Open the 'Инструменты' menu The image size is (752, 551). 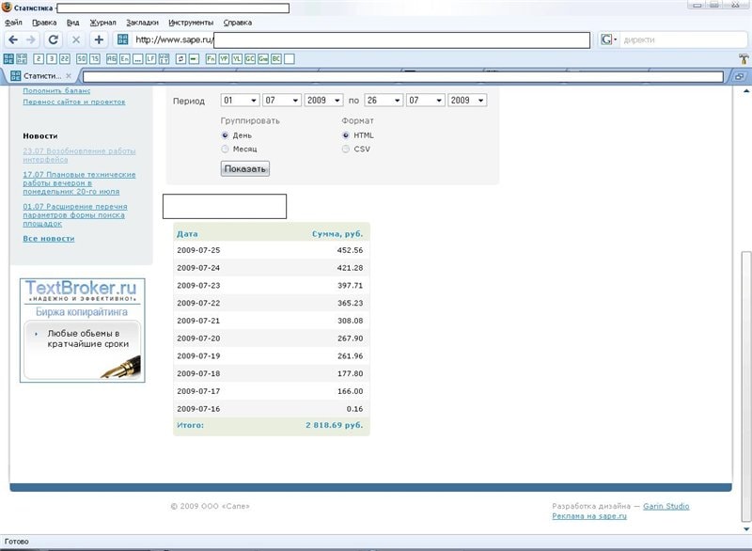191,22
